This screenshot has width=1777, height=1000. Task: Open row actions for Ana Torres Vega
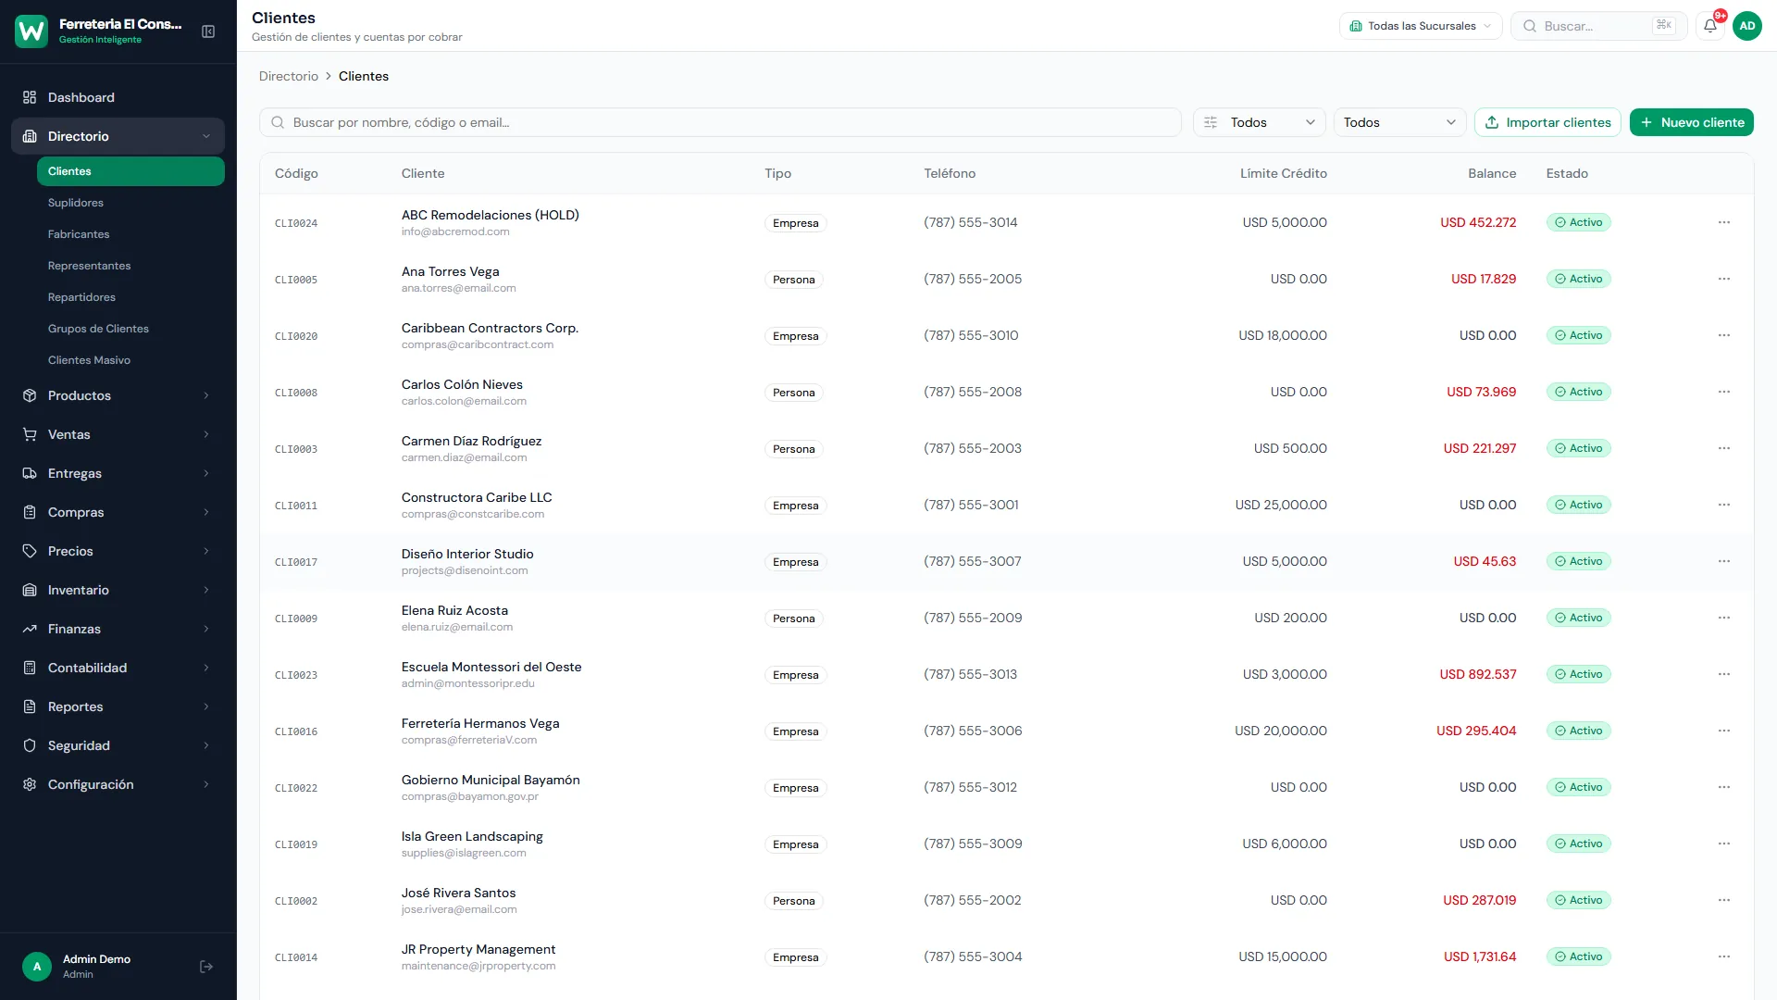(1723, 279)
